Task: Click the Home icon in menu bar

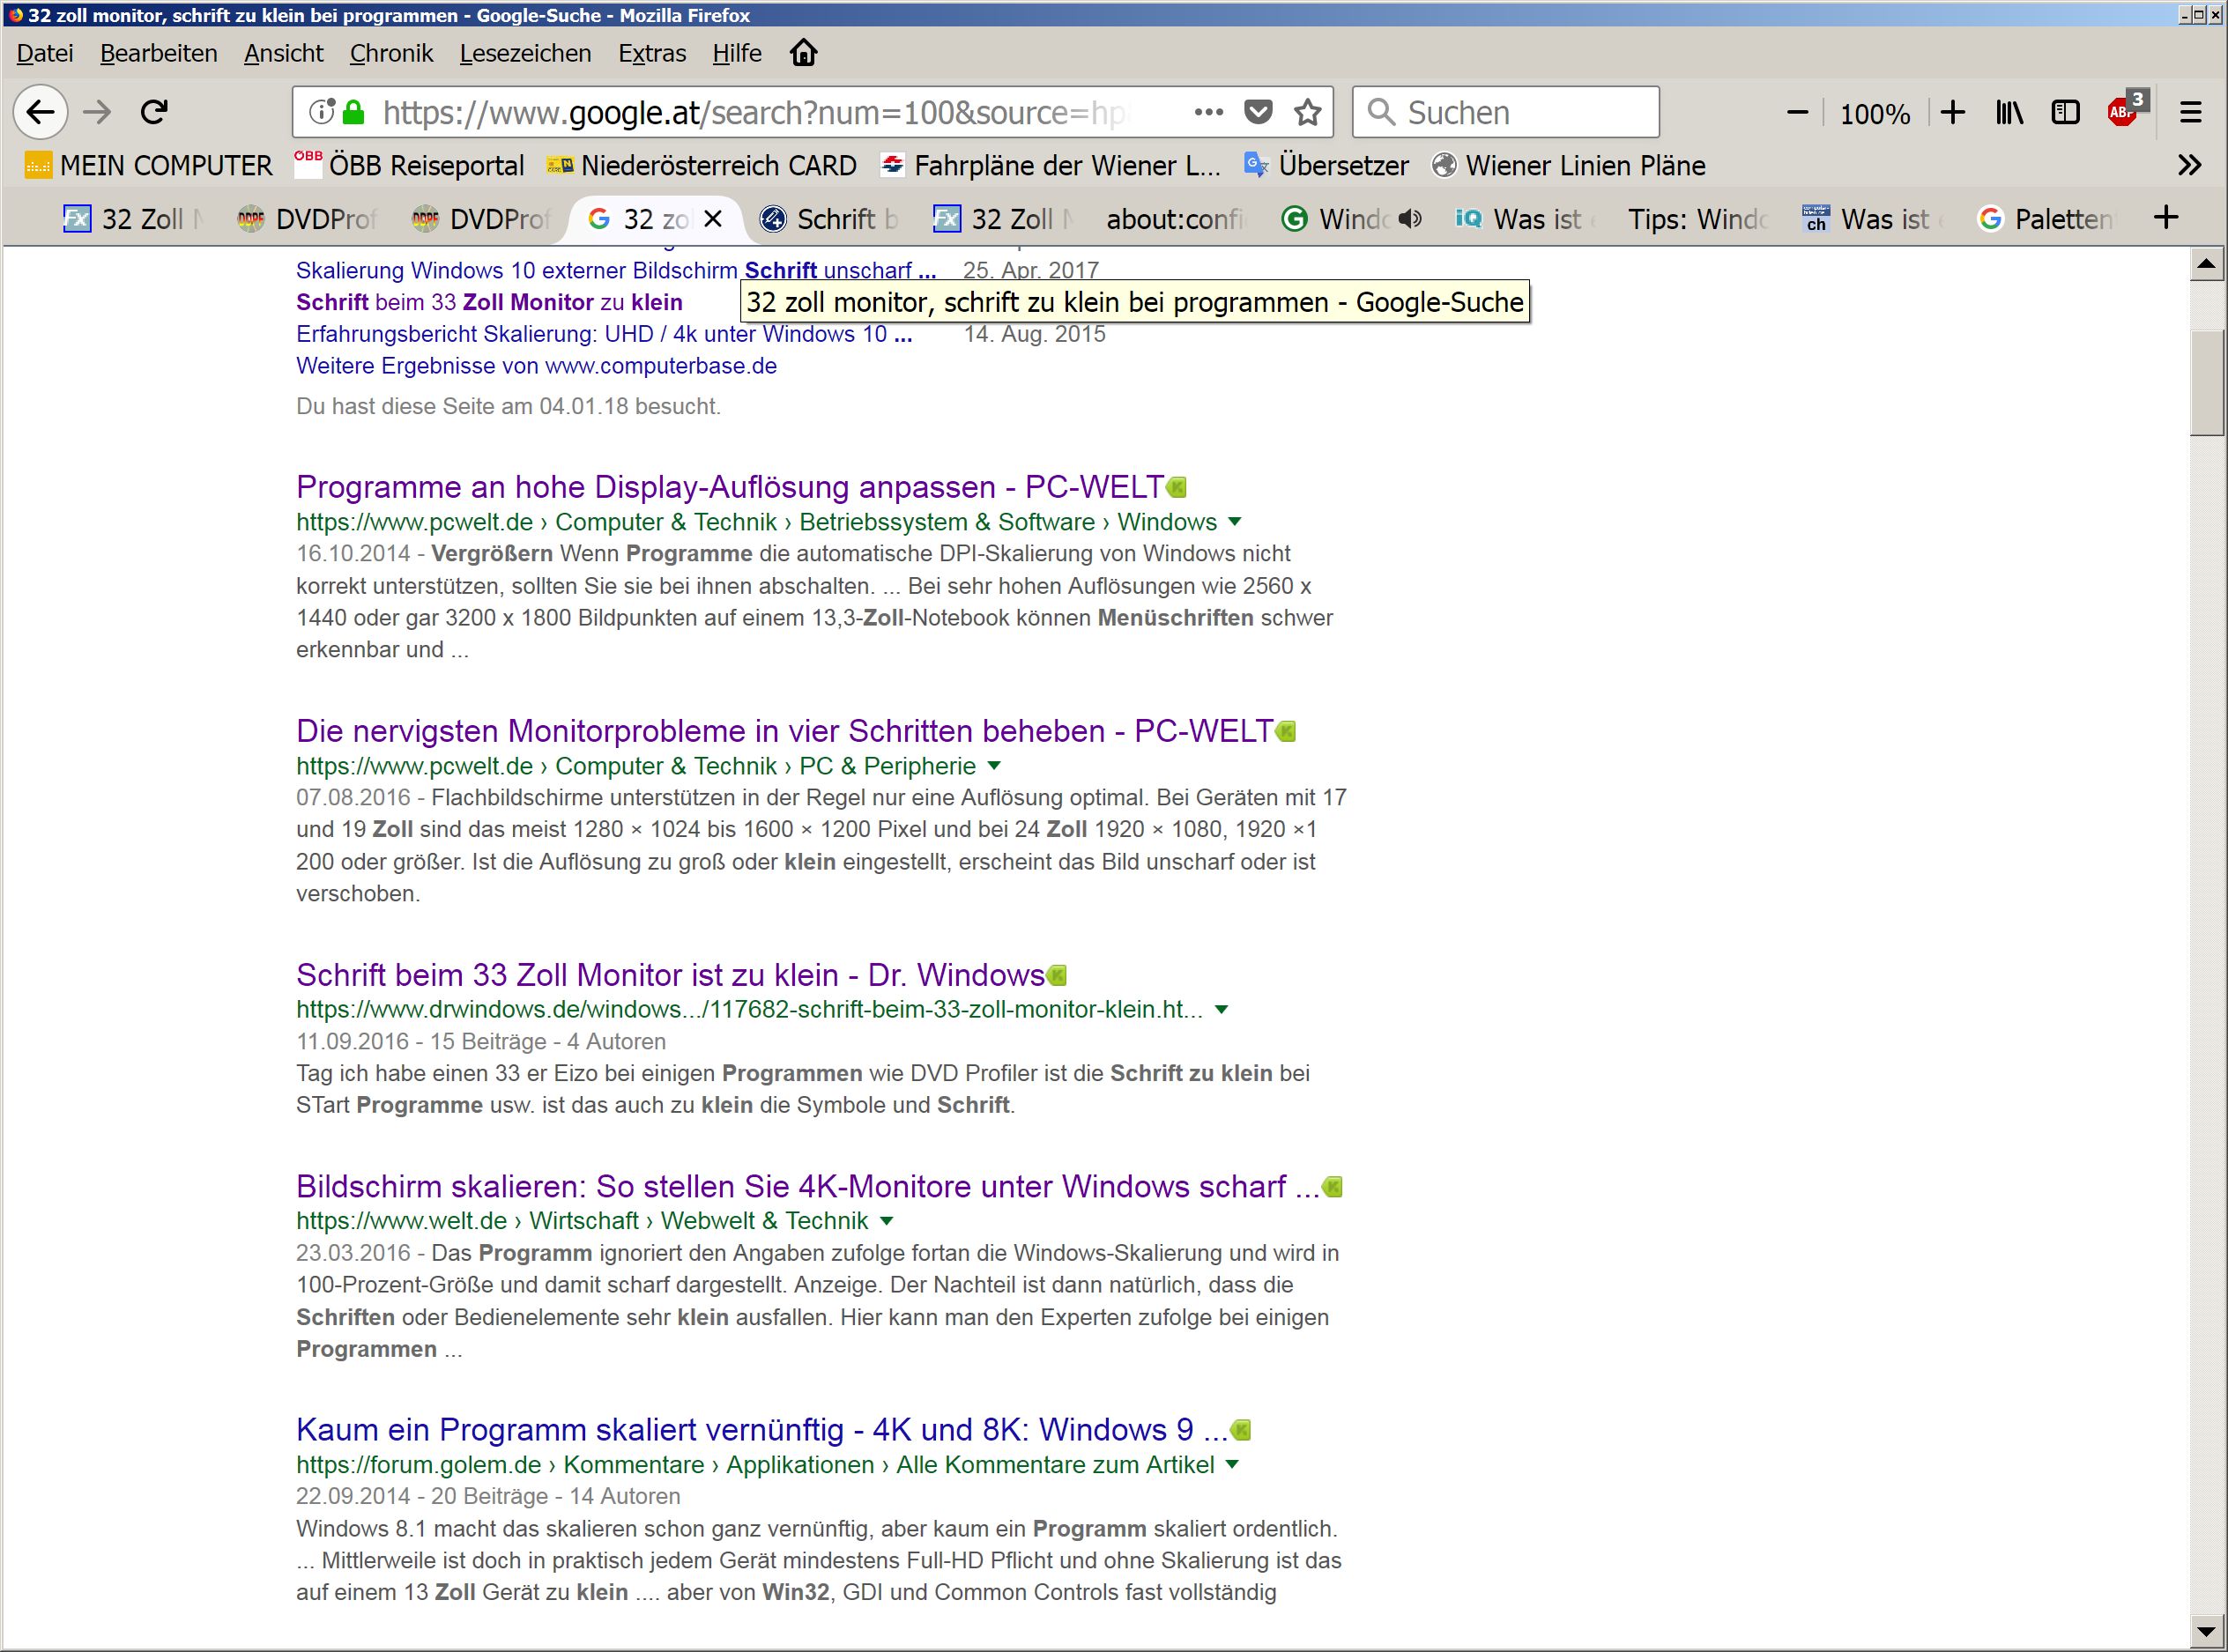Action: coord(803,53)
